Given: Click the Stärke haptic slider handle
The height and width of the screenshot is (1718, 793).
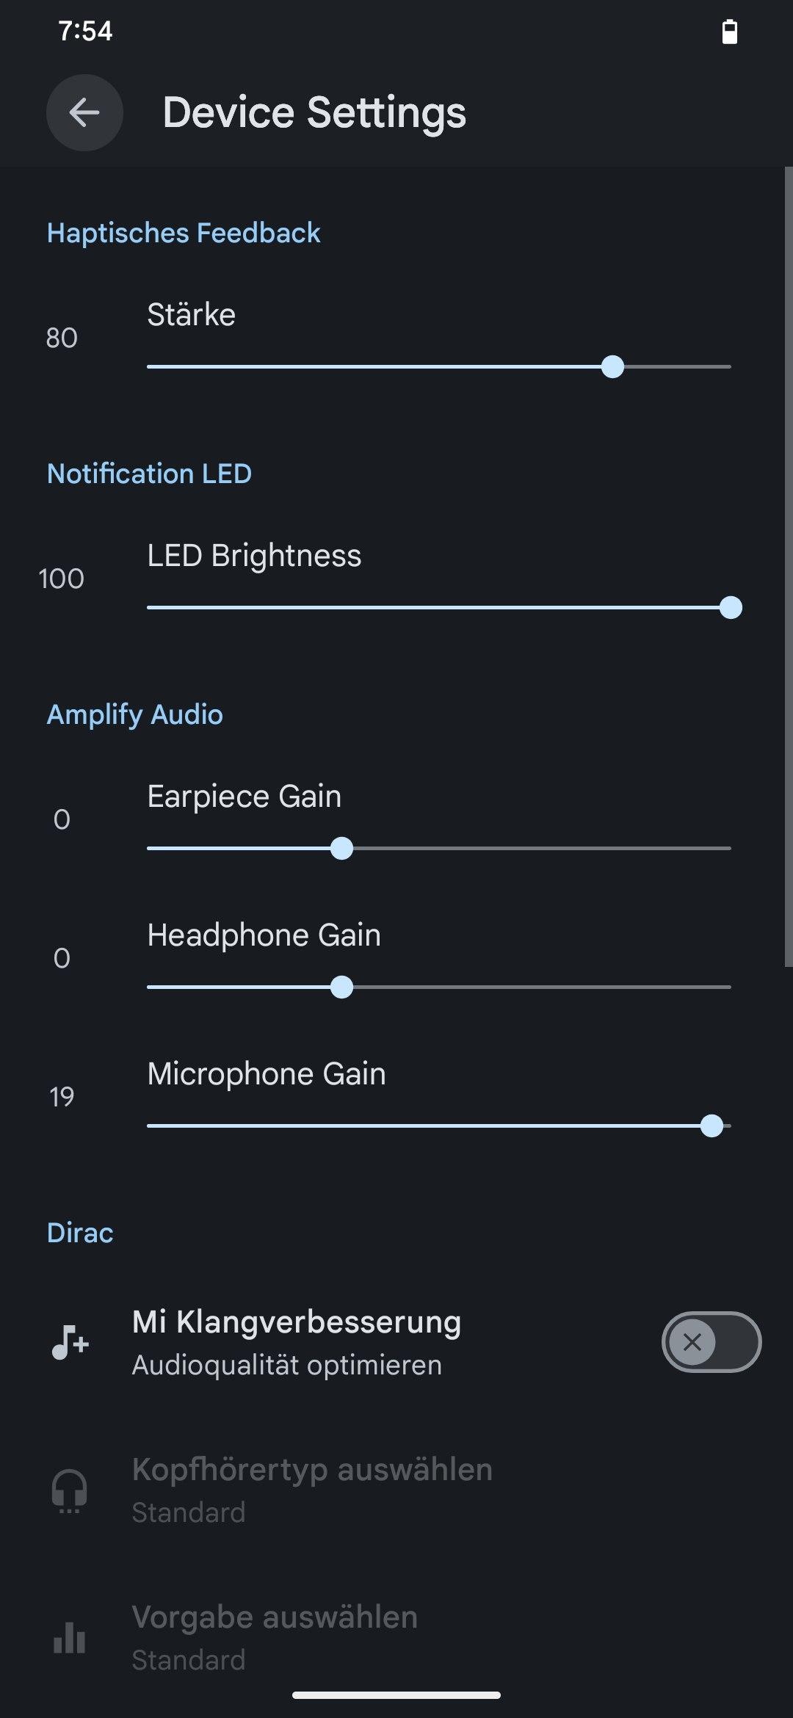Looking at the screenshot, I should pyautogui.click(x=612, y=366).
